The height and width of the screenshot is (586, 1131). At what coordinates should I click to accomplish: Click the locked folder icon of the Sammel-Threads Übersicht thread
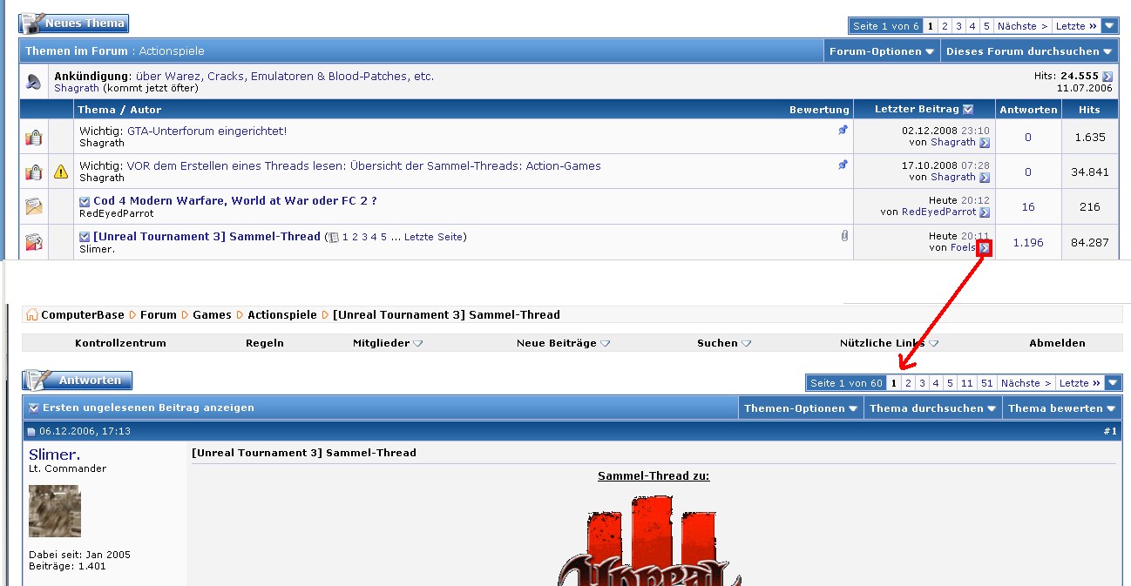tap(33, 172)
